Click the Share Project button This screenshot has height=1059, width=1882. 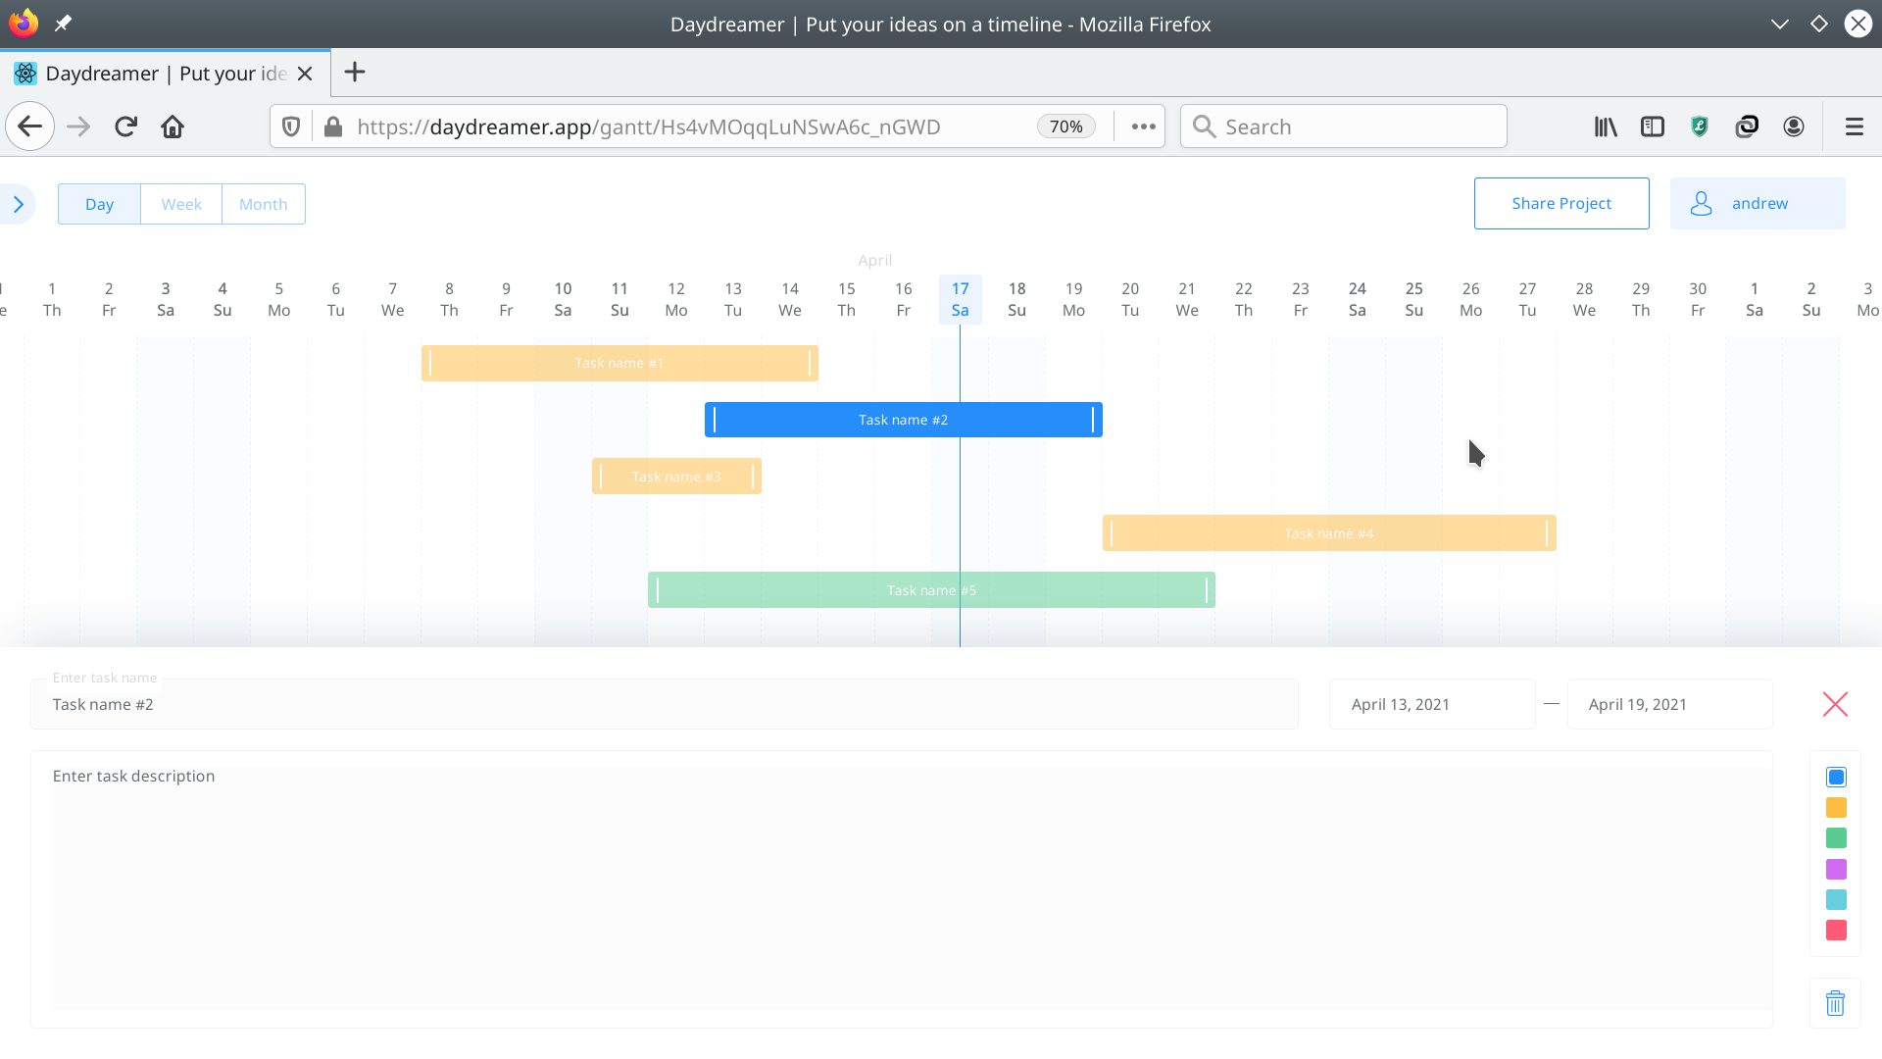[x=1560, y=203]
